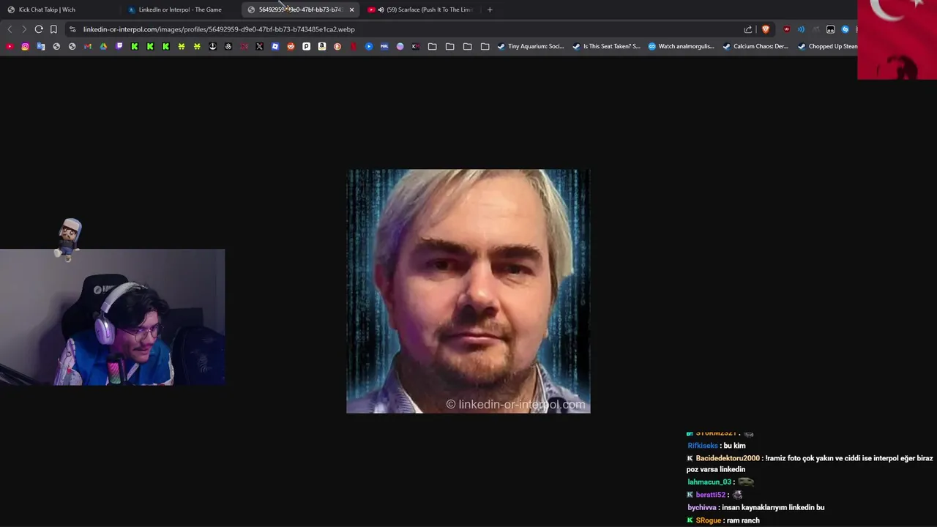937x527 pixels.
Task: Click the blue sound-wave extension icon
Action: (801, 29)
